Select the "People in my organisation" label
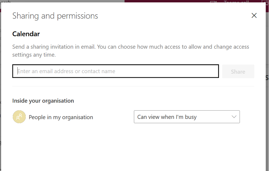Viewport: 269px width, 171px height. (61, 117)
